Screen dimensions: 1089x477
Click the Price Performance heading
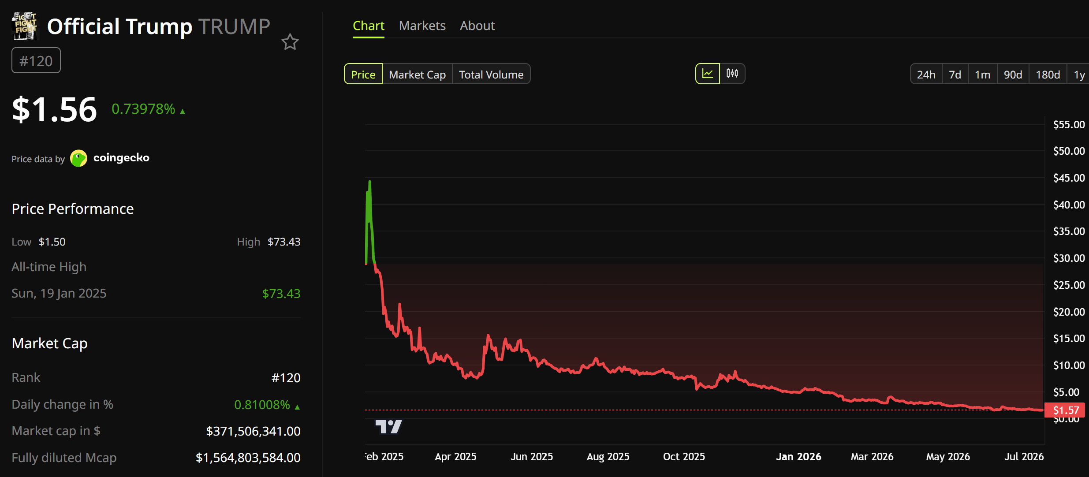(73, 209)
